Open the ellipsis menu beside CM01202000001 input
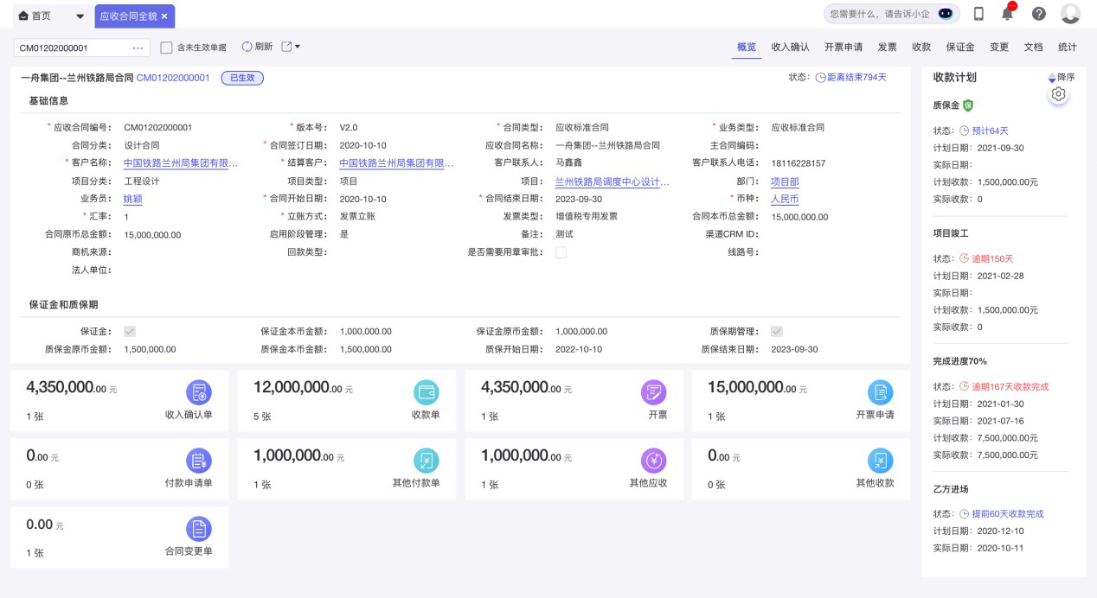The image size is (1097, 598). pos(138,48)
